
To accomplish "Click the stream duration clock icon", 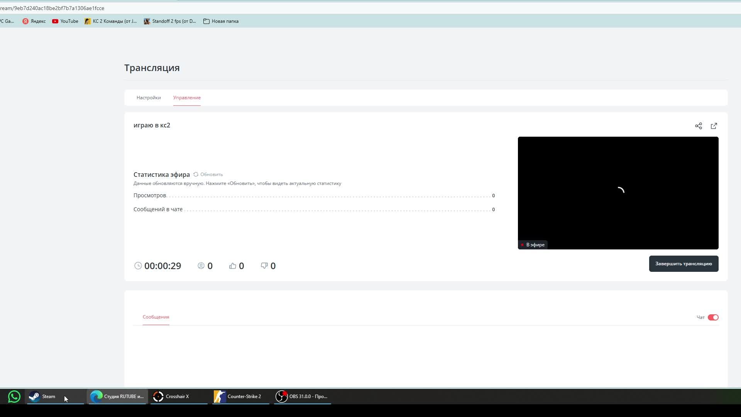I will pos(138,266).
